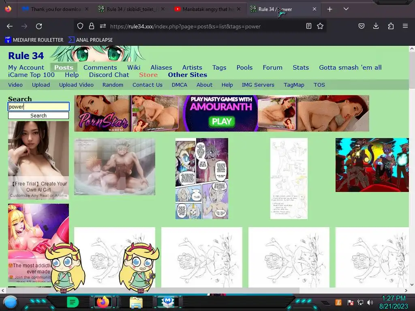Open the Firefox hamburger application menu

405,26
